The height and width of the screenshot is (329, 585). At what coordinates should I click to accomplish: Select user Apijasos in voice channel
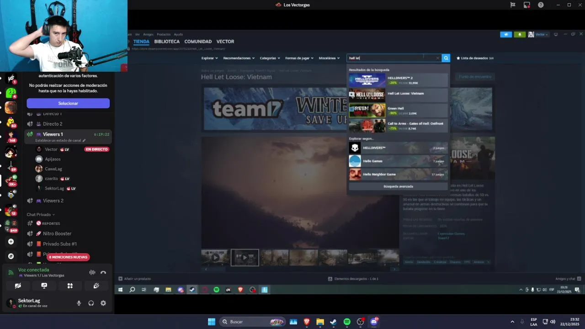[53, 159]
